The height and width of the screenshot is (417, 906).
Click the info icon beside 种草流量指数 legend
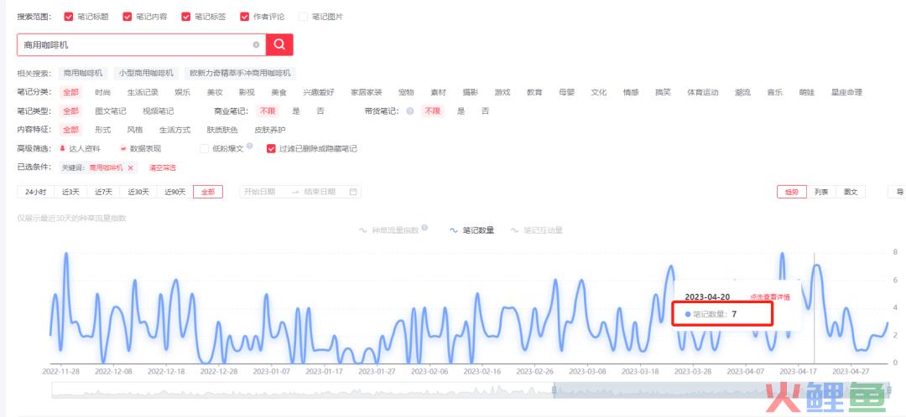tap(424, 228)
